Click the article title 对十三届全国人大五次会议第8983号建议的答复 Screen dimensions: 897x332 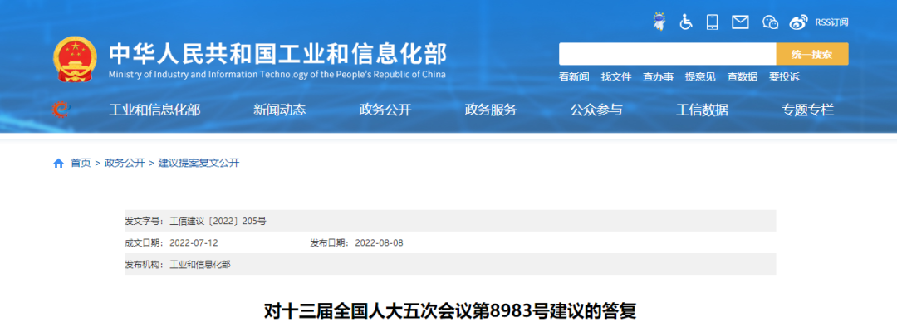449,312
